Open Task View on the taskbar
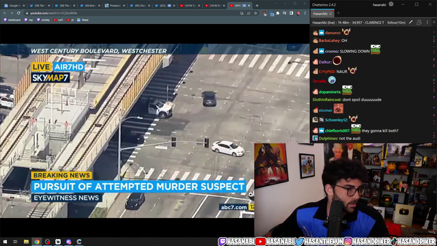This screenshot has width=437, height=246. pos(15,241)
